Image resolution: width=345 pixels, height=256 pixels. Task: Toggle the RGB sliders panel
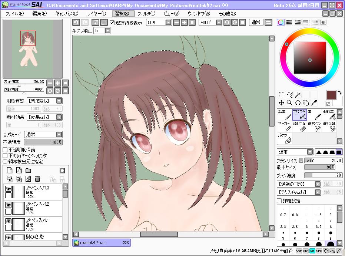[x=289, y=23]
